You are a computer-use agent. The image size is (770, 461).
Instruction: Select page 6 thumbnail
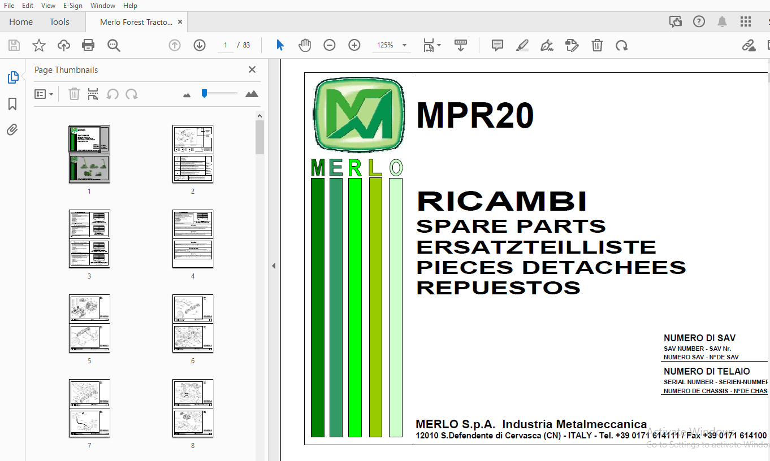[193, 323]
